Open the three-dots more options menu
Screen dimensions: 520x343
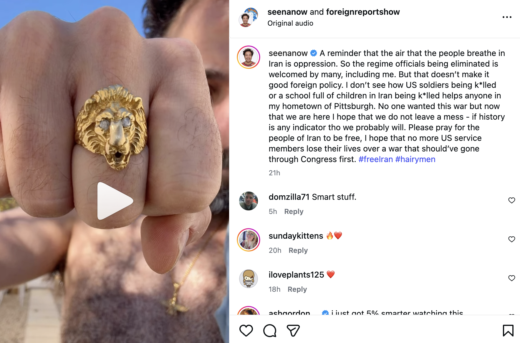pyautogui.click(x=507, y=17)
